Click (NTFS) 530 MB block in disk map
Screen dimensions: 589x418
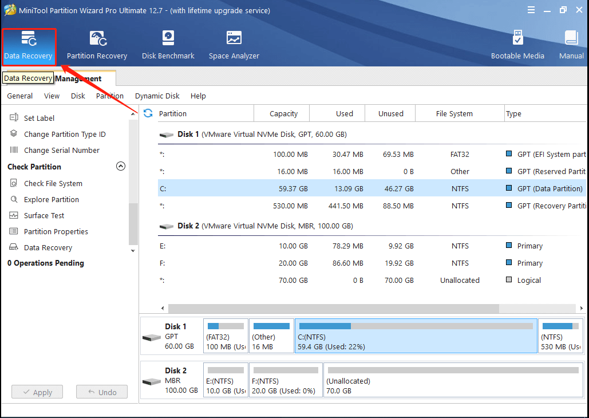click(560, 336)
